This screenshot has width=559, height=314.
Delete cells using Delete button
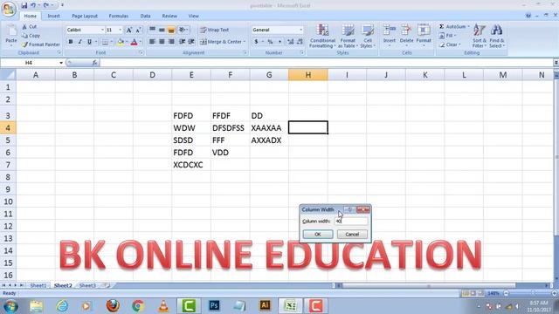406,36
